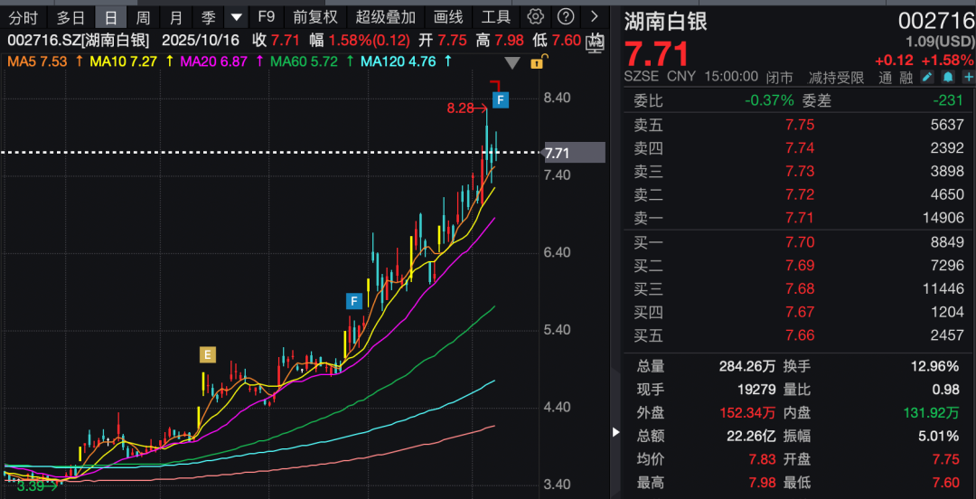Collapse indicators using gray triangle

point(512,62)
